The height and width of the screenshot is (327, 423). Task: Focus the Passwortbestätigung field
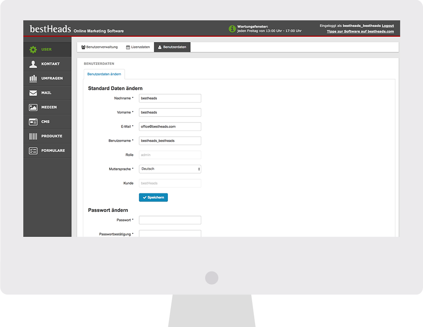point(170,233)
